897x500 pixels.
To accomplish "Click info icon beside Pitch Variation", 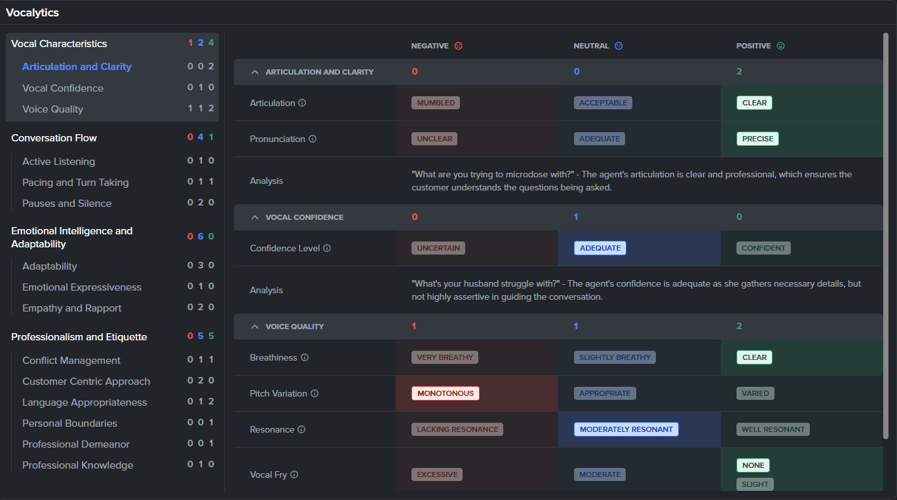I will 315,393.
